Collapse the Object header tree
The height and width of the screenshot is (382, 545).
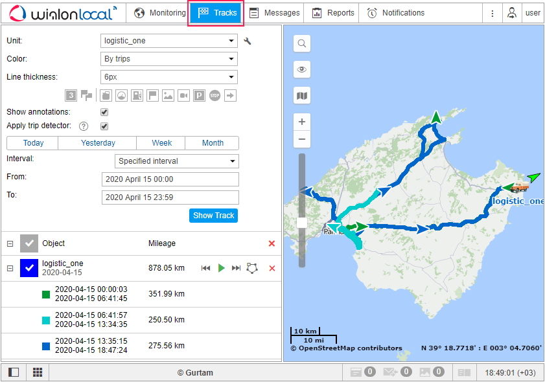pyautogui.click(x=10, y=244)
